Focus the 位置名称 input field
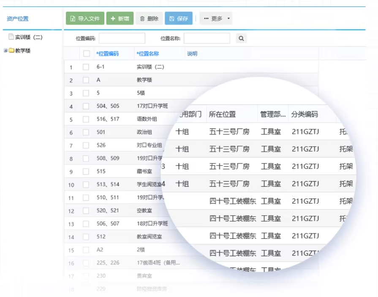Image resolution: width=378 pixels, height=297 pixels. click(x=207, y=38)
